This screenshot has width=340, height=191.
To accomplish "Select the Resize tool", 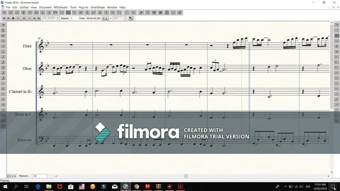I will (113, 13).
